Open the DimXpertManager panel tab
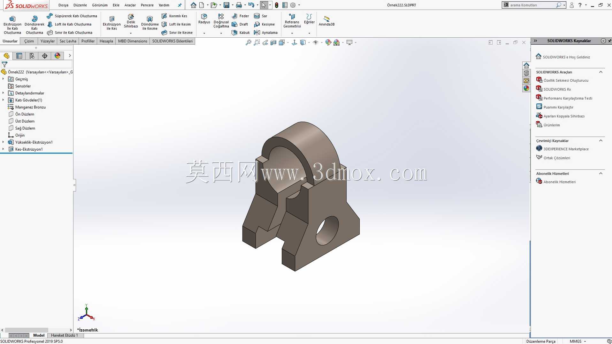Image resolution: width=612 pixels, height=344 pixels. pos(45,56)
